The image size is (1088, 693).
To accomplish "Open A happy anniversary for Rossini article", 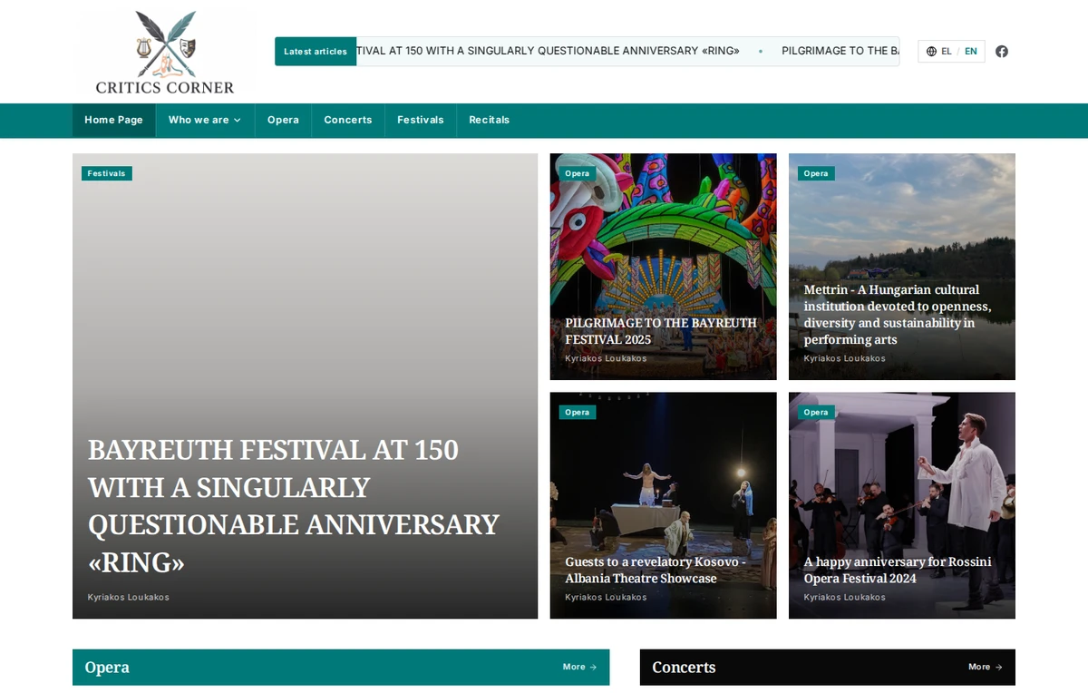I will (x=898, y=571).
